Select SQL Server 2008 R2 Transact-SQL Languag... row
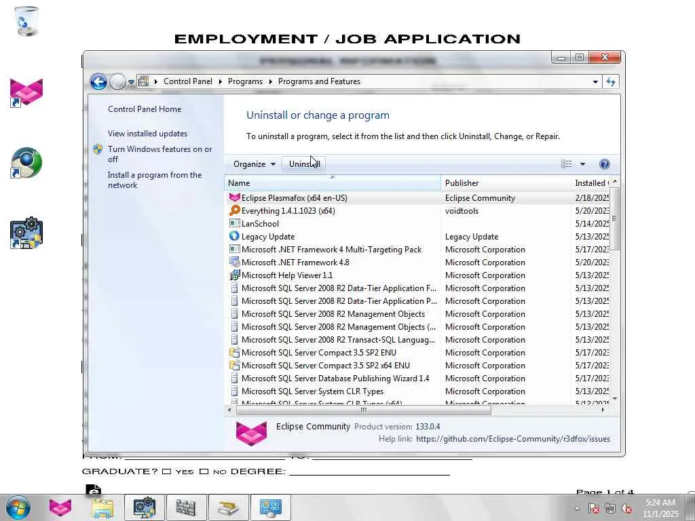 [x=418, y=339]
